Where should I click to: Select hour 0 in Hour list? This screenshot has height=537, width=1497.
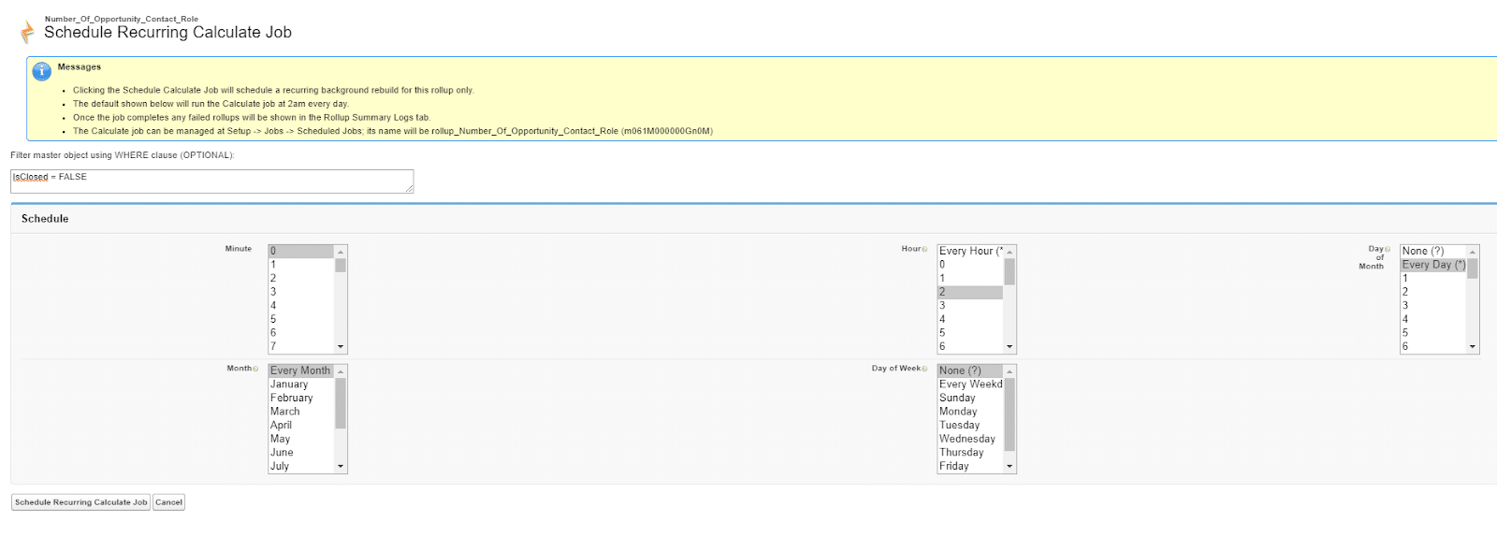(970, 265)
